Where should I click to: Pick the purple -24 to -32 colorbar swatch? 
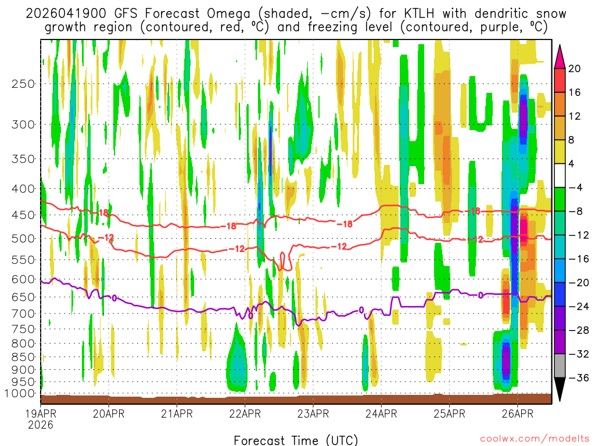click(560, 330)
